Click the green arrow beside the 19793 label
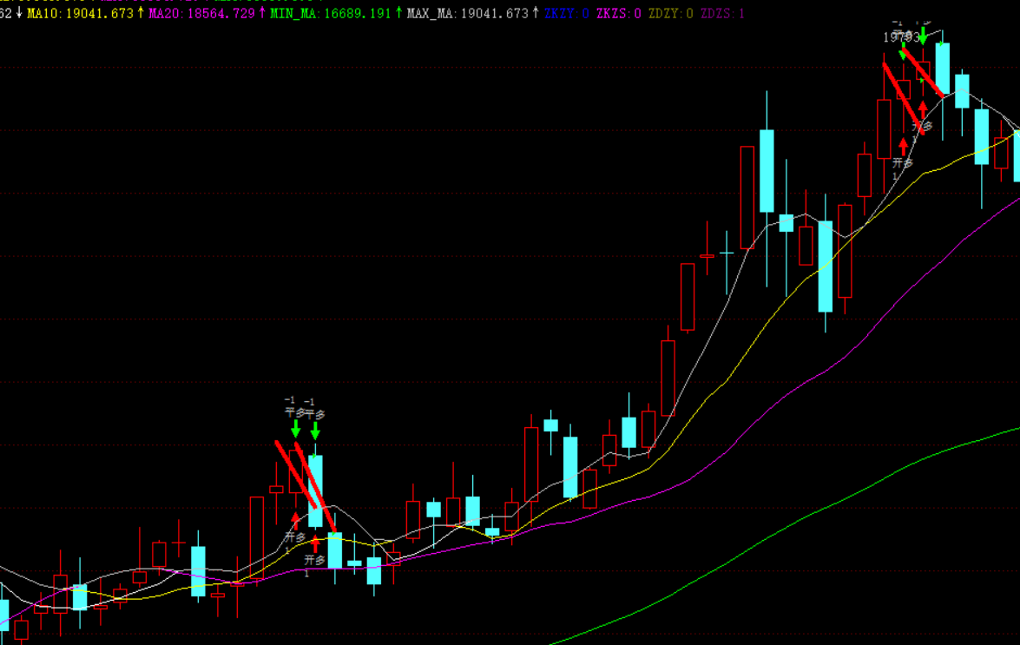1020x645 pixels. [923, 35]
